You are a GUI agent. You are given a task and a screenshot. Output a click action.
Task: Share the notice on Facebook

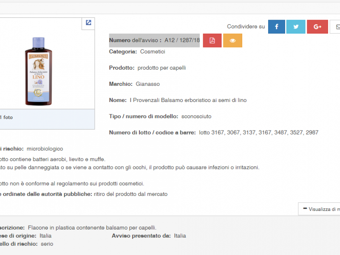coord(277,27)
